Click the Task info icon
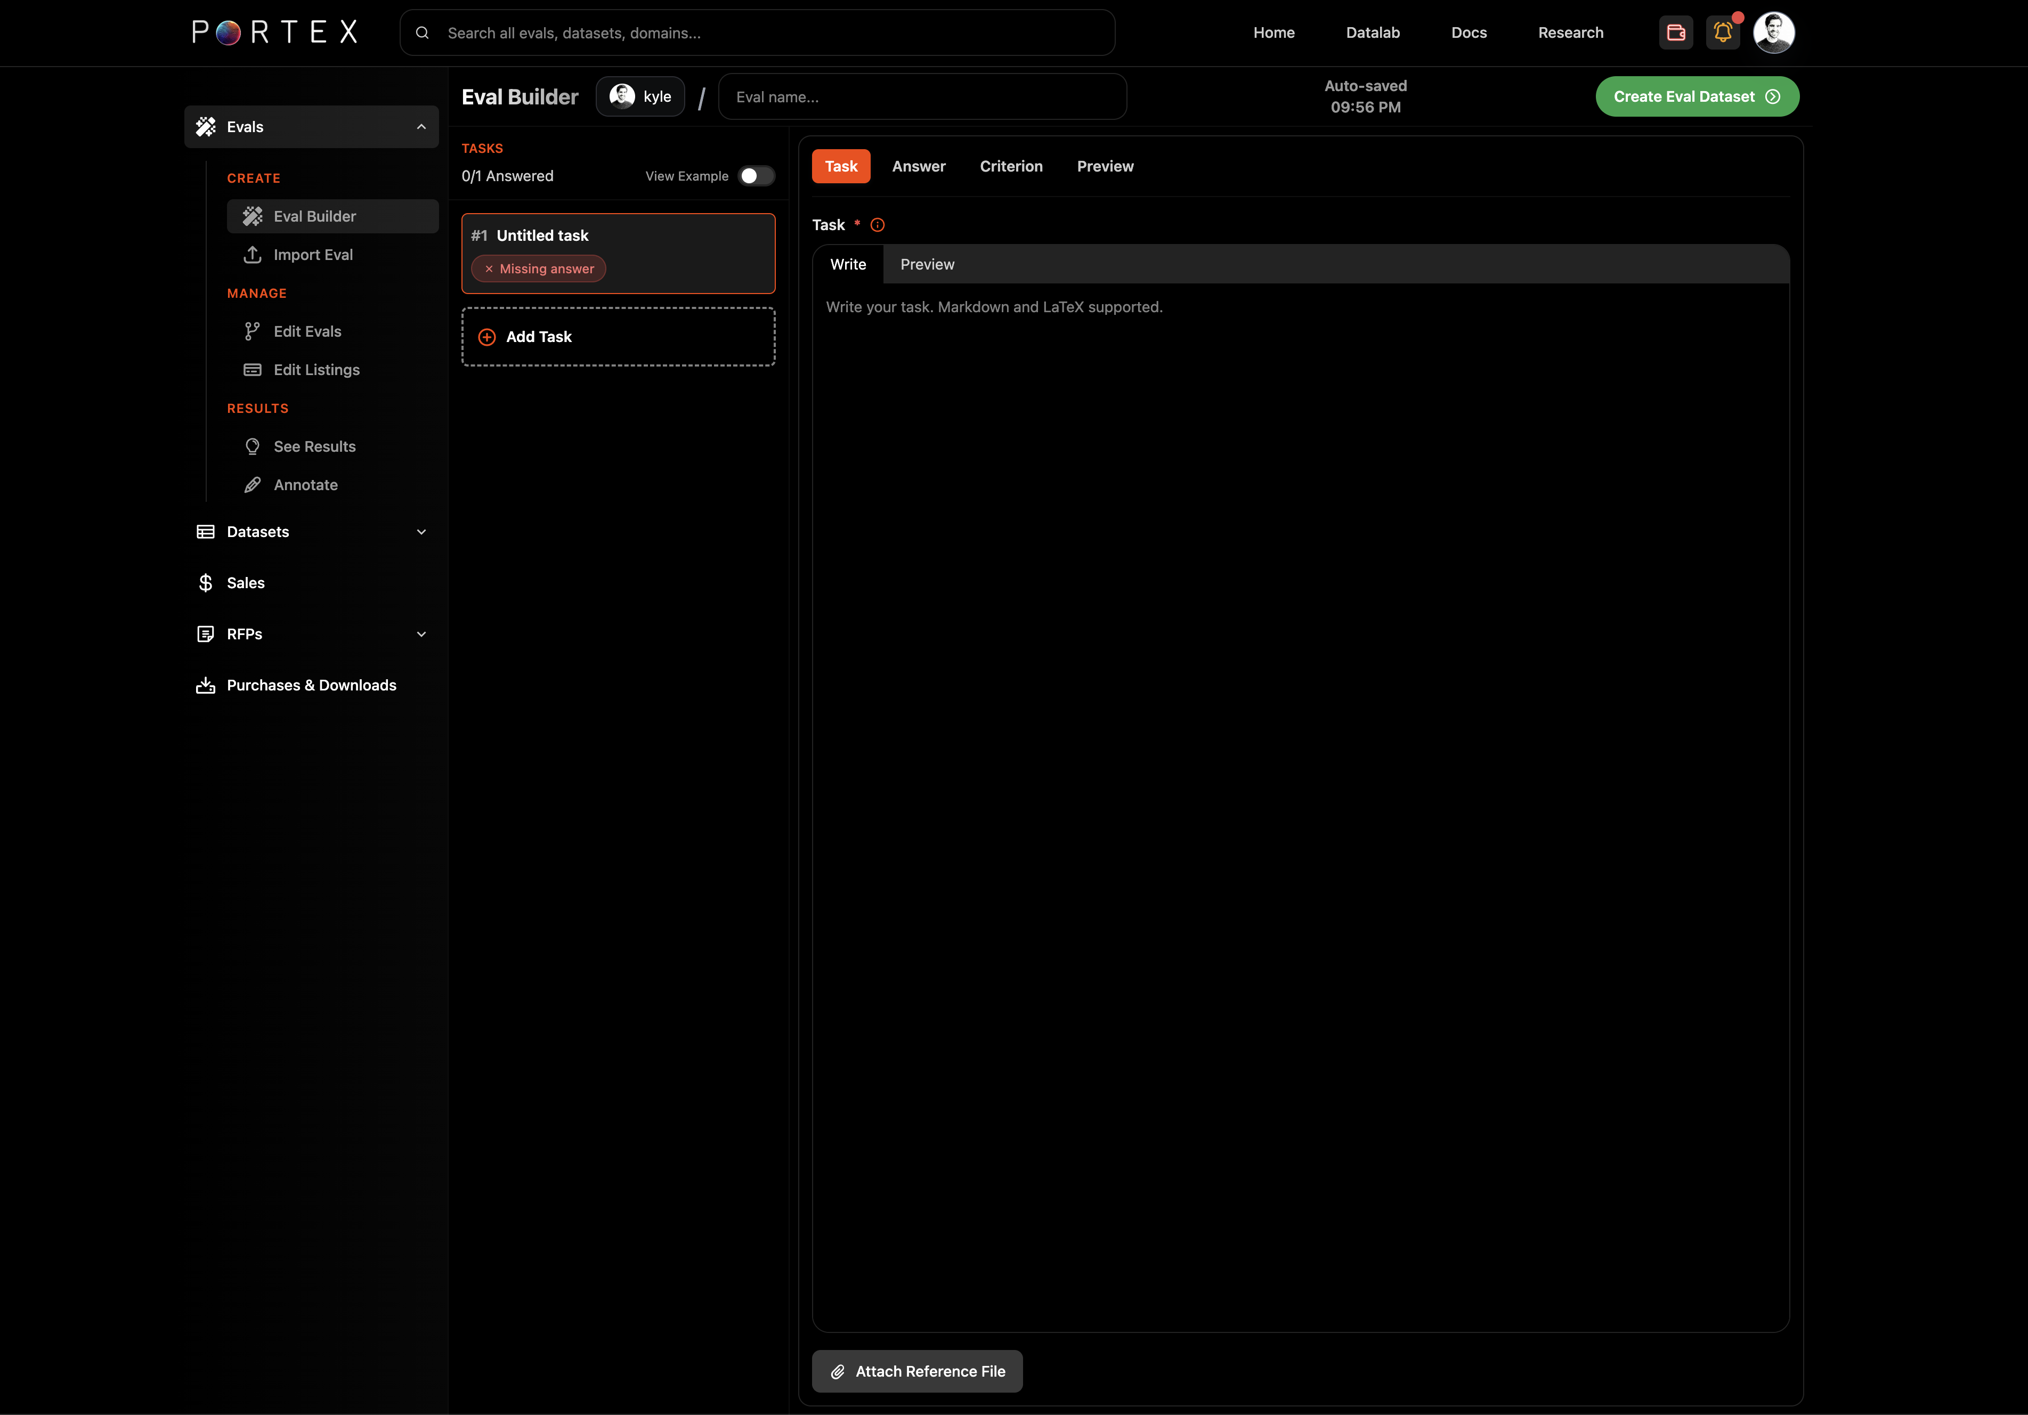The height and width of the screenshot is (1415, 2028). [x=877, y=225]
